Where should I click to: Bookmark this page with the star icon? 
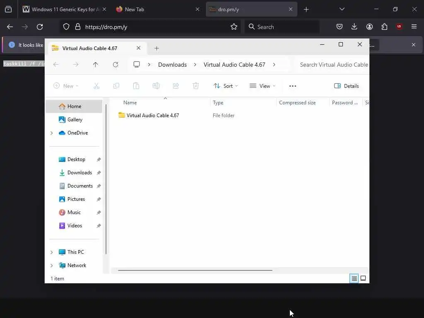[x=234, y=27]
